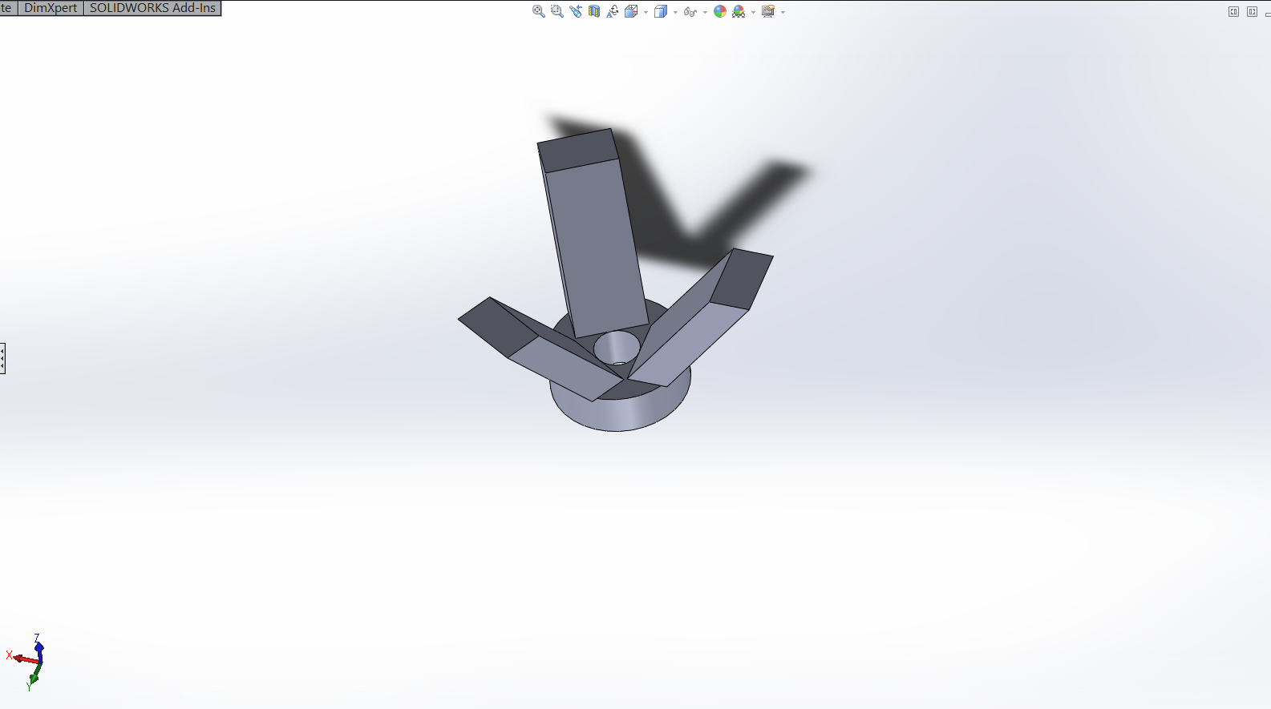Expand Hide/Show Items dropdown arrow
The height and width of the screenshot is (709, 1271).
tap(705, 12)
